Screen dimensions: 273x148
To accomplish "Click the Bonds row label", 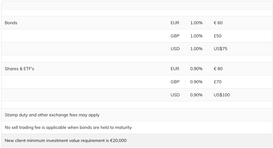I will (11, 23).
